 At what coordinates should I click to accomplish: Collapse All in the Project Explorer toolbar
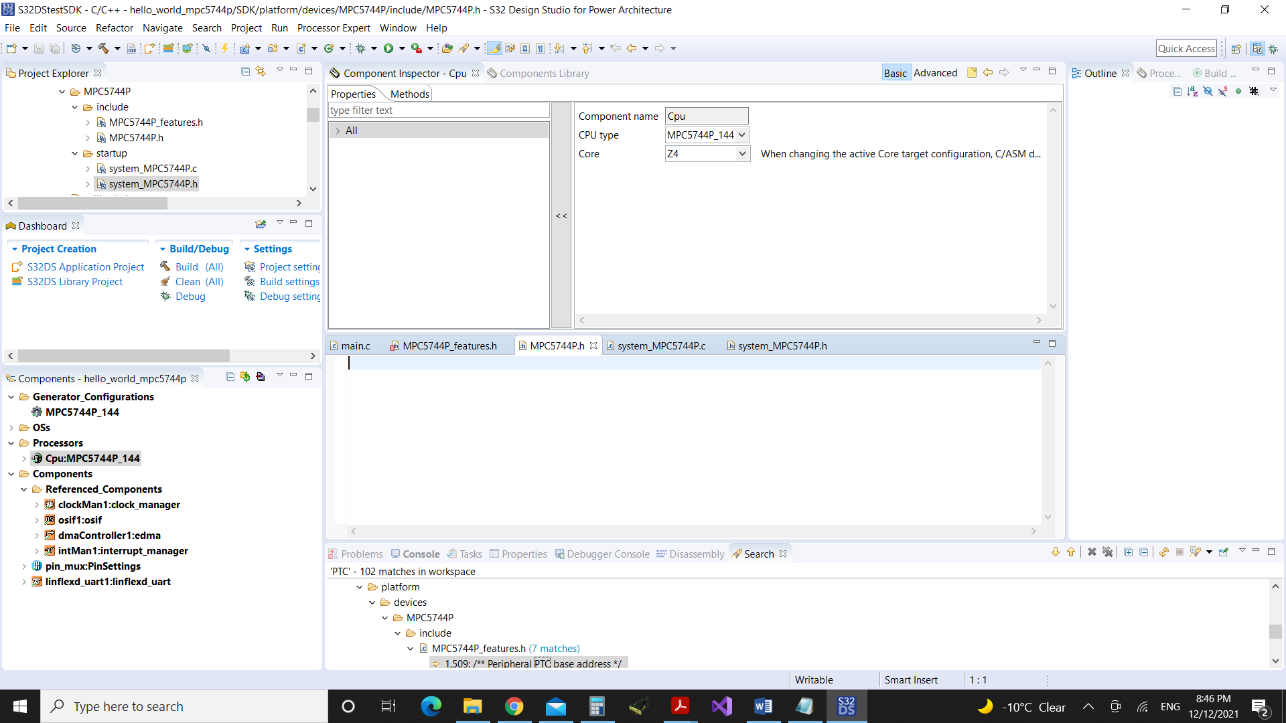pyautogui.click(x=245, y=72)
